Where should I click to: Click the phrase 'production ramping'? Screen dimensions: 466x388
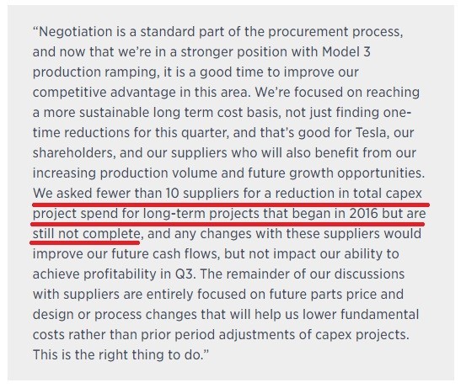(x=96, y=72)
